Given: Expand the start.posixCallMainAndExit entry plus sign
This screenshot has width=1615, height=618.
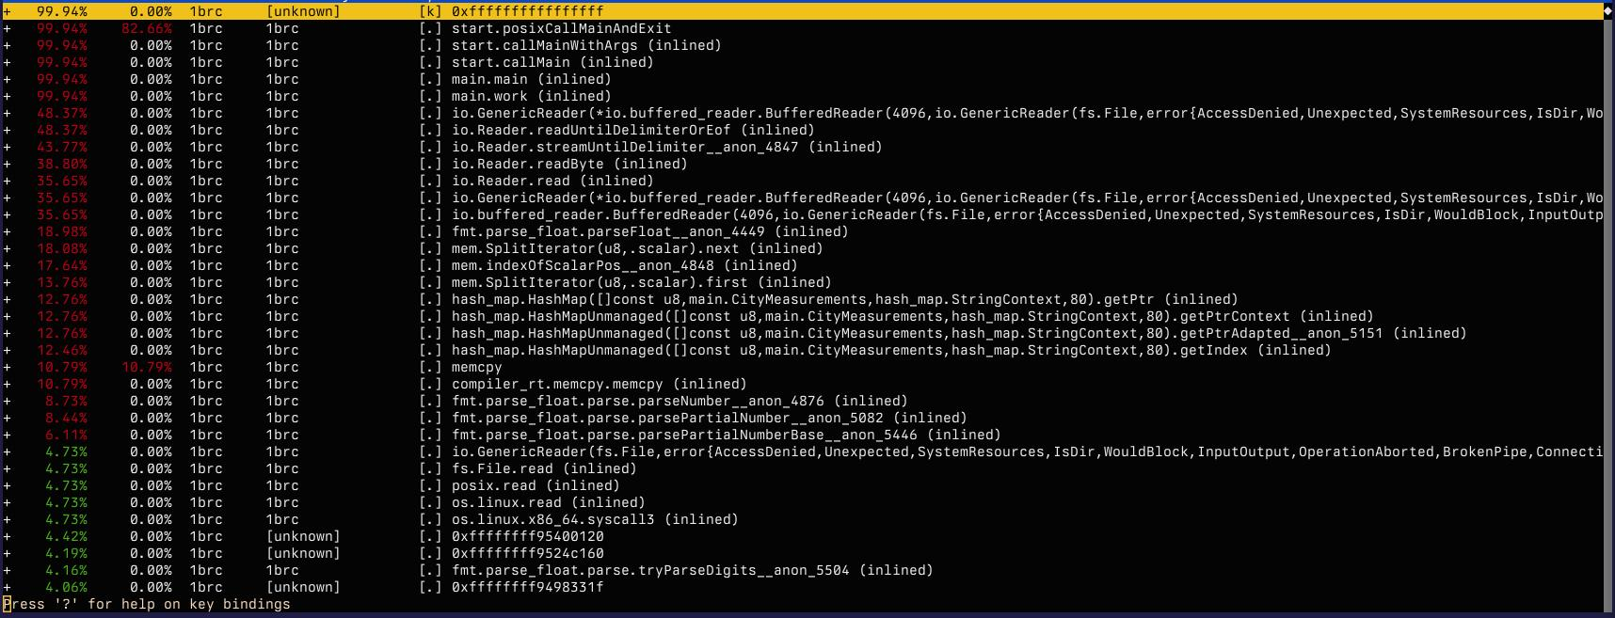Looking at the screenshot, I should (x=7, y=28).
